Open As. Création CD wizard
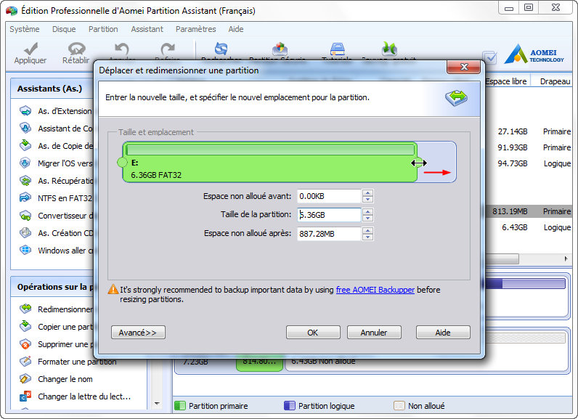Viewport: 578px width, 419px height. point(65,233)
